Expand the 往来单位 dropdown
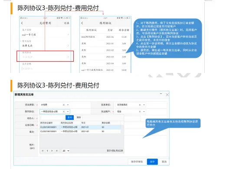The width and height of the screenshot is (226, 169). 144,105
